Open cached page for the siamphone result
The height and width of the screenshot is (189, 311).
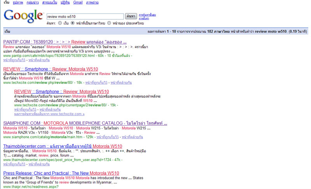coord(108,137)
